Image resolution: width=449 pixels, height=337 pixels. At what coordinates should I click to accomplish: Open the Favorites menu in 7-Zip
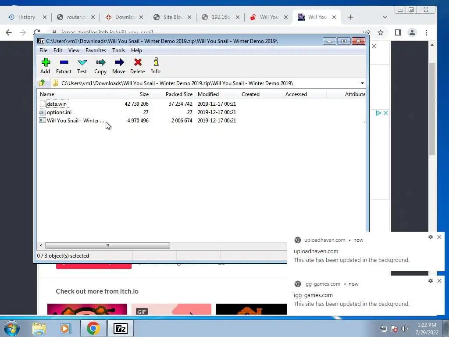pyautogui.click(x=96, y=50)
